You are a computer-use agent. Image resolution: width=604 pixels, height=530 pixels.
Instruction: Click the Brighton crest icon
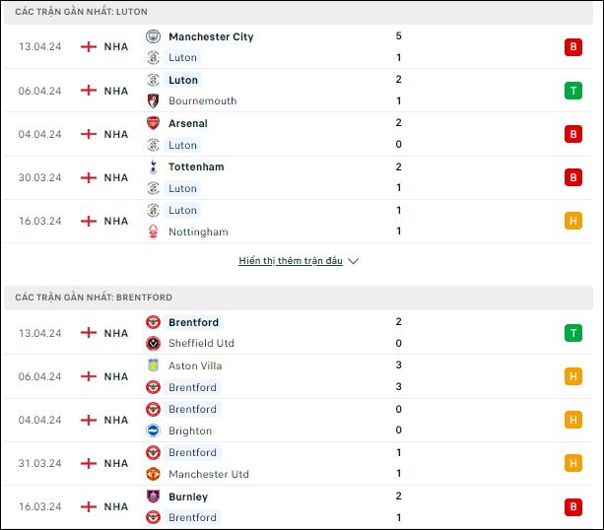pyautogui.click(x=154, y=431)
